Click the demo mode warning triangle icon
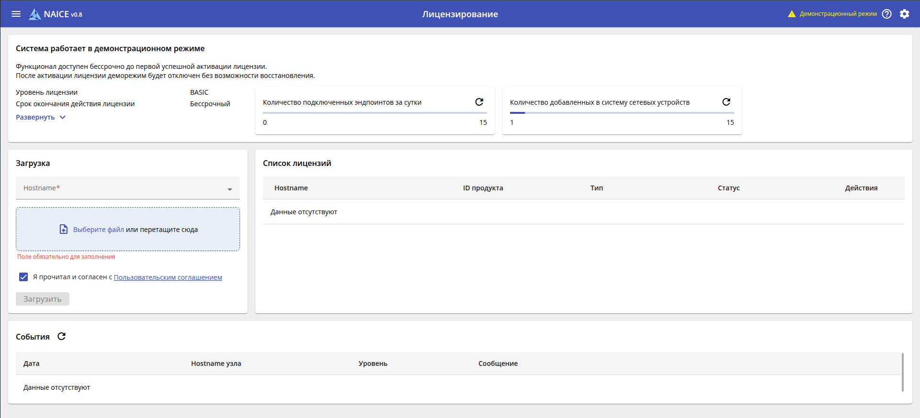This screenshot has width=920, height=418. [x=792, y=14]
